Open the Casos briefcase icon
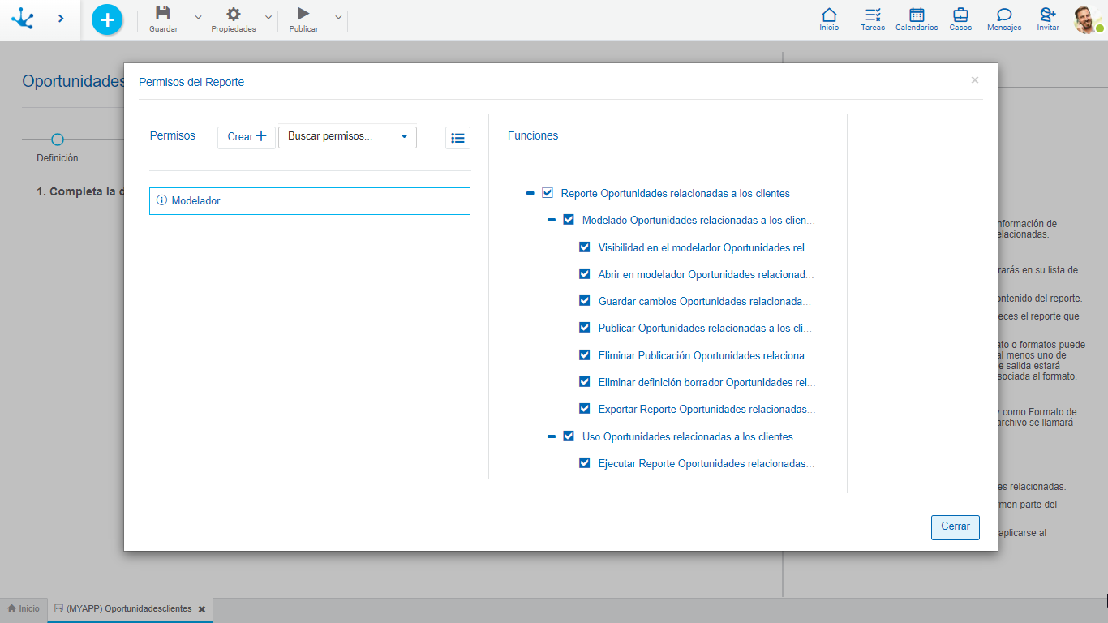 (x=960, y=15)
